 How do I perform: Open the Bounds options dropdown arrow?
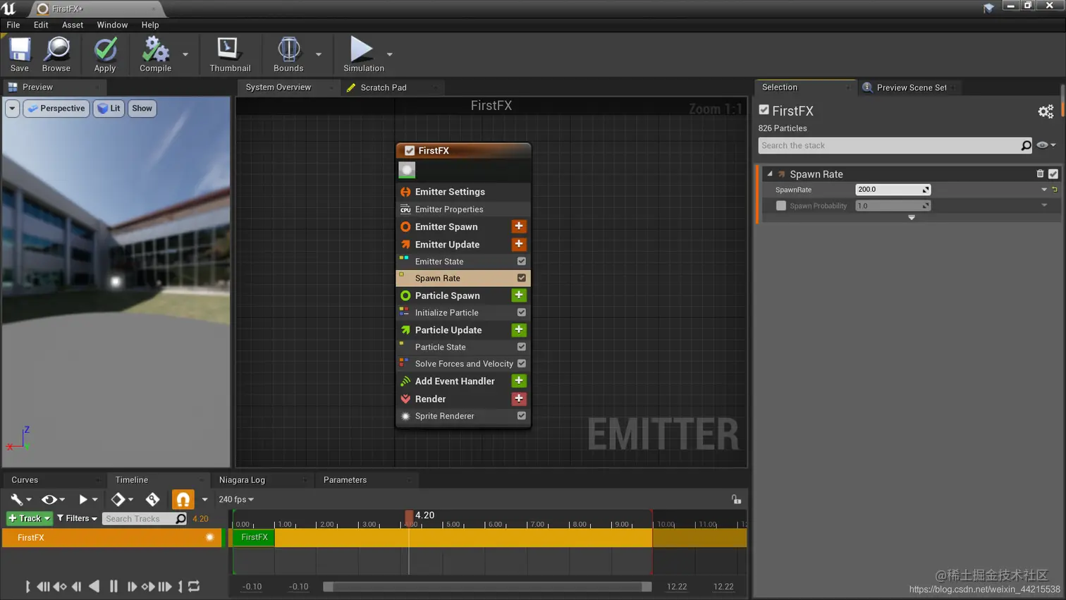319,54
